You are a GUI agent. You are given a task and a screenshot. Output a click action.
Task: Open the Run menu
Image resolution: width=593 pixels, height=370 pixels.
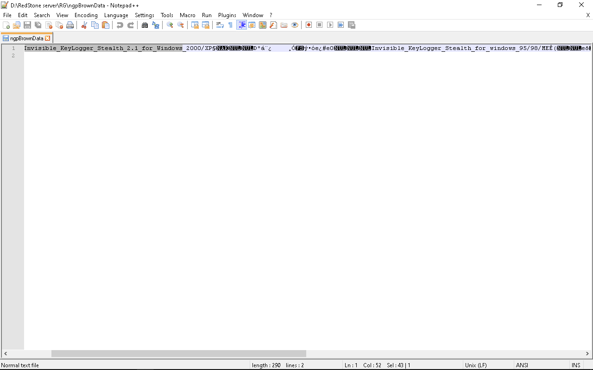point(207,15)
